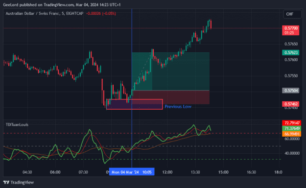The image size is (306, 188).
Task: Click the 40.00000 indicator scale label
Action: (x=292, y=153)
